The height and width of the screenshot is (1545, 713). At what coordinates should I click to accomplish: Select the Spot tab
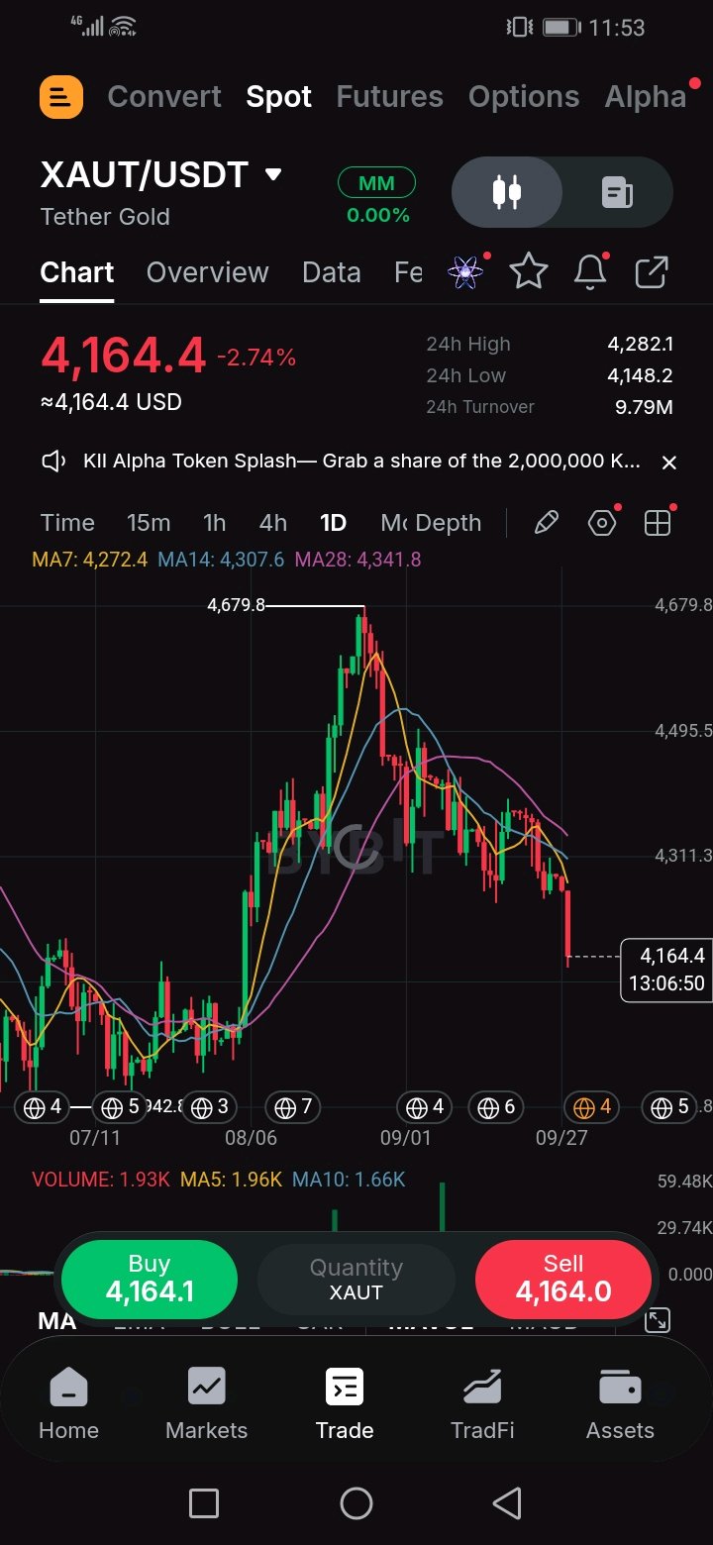point(279,97)
